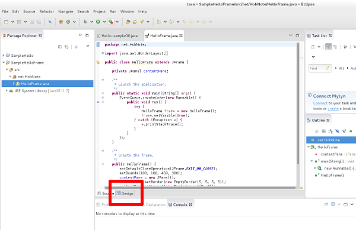
Task: Open the Run button dropdown arrow
Action: point(104,22)
